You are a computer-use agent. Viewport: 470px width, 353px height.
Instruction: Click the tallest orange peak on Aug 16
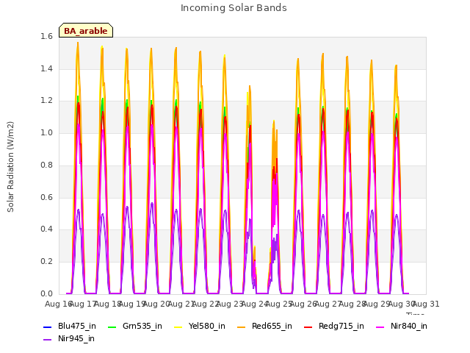click(78, 43)
